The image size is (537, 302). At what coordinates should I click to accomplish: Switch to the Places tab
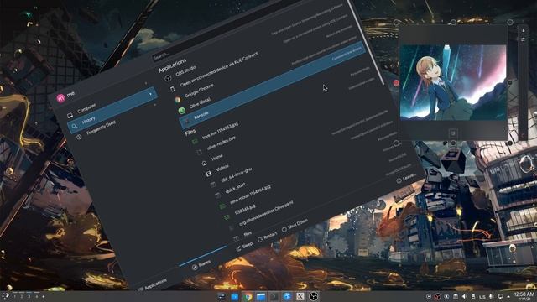point(201,265)
